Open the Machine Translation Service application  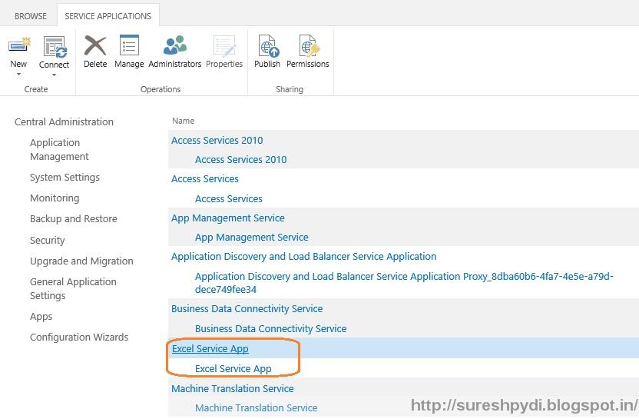(x=232, y=389)
